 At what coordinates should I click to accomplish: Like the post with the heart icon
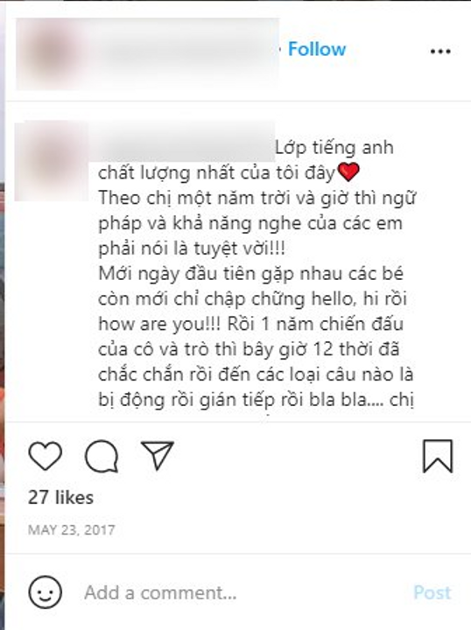[x=46, y=456]
